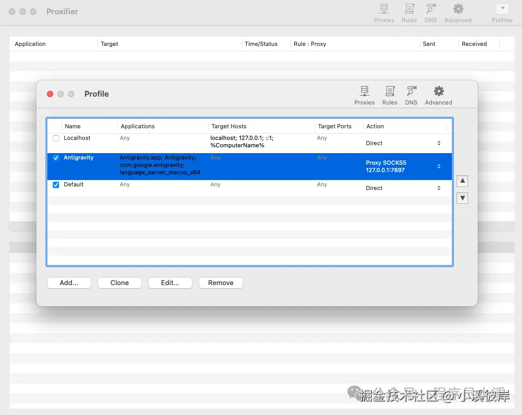Screen dimensions: 522x415
Task: Click the Name column header in rules table
Action: [73, 126]
